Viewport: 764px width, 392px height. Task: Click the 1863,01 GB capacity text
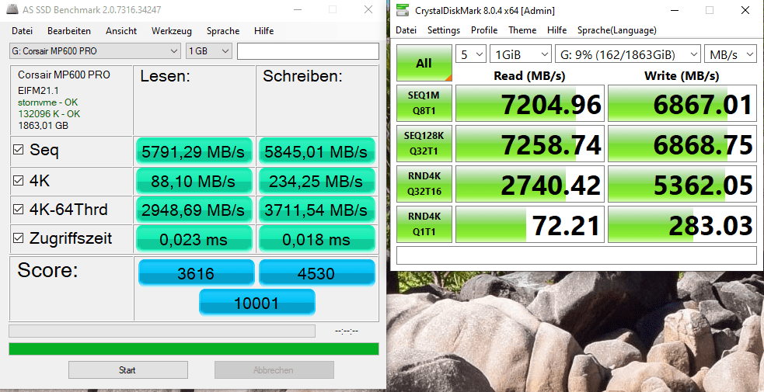(x=43, y=126)
